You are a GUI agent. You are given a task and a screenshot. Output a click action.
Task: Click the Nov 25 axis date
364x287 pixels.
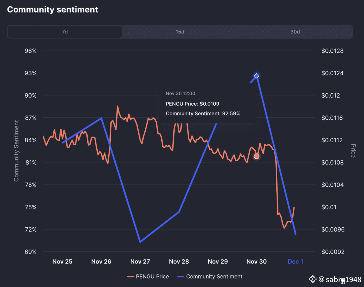(62, 261)
